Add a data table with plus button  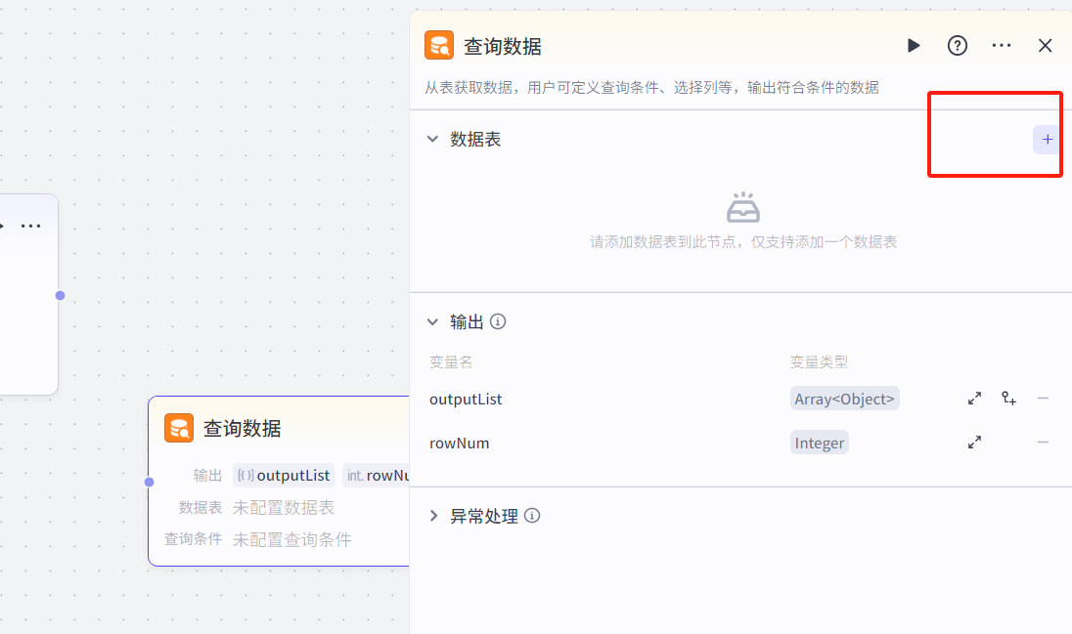pos(1047,140)
